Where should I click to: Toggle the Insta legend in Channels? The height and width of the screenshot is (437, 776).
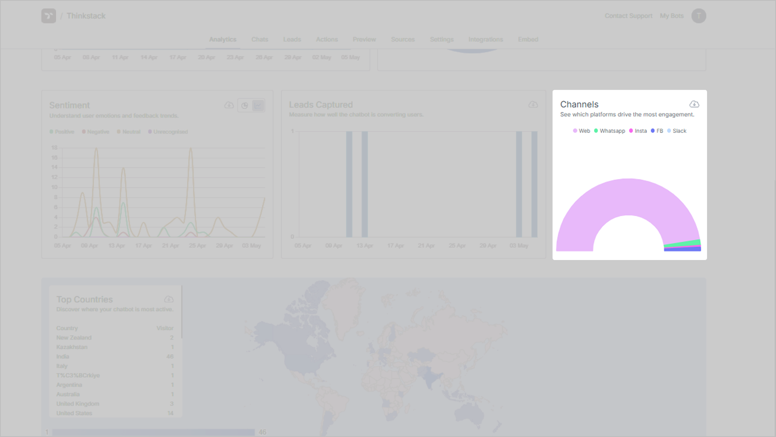[x=638, y=131]
